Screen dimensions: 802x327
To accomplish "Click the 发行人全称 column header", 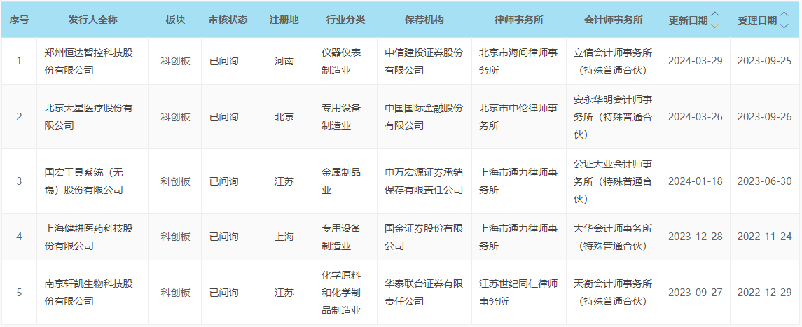I will [x=93, y=20].
